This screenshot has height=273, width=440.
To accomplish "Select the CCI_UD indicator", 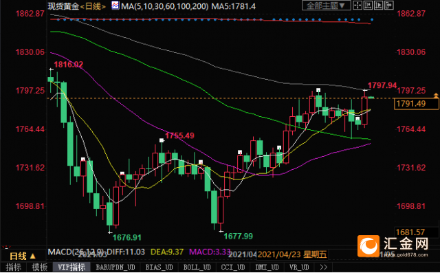I will [233, 267].
